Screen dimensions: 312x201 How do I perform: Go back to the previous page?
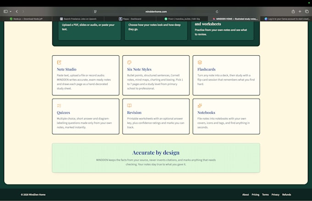(x=17, y=11)
